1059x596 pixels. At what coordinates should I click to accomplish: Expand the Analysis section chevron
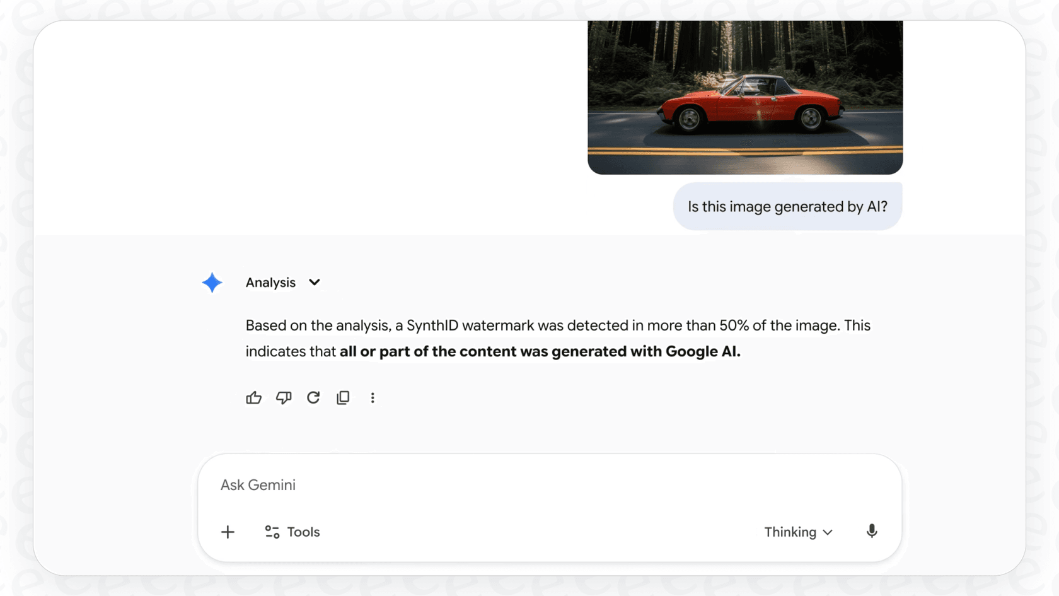pyautogui.click(x=315, y=282)
